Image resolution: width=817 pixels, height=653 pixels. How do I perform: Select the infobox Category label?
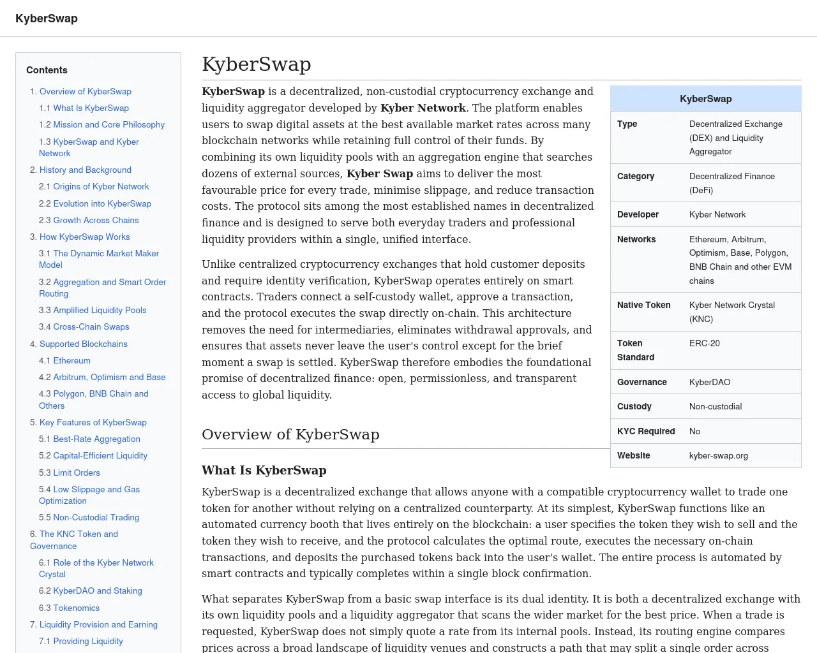coord(636,176)
